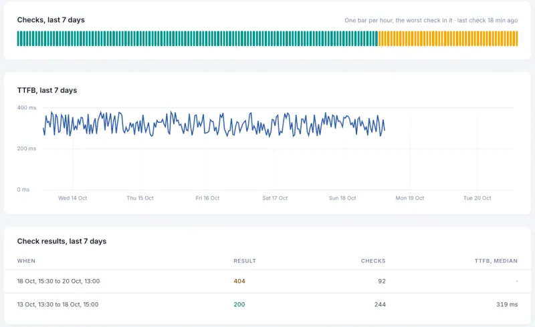Click the 319 ms median value
Screen dimensions: 535x327
507,304
